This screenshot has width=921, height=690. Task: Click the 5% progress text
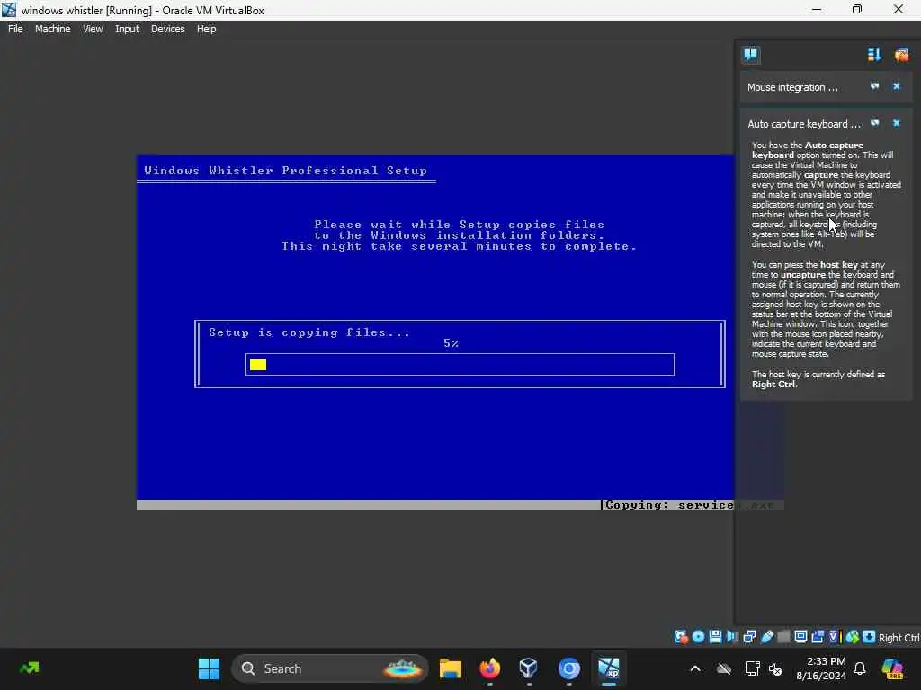click(x=451, y=343)
